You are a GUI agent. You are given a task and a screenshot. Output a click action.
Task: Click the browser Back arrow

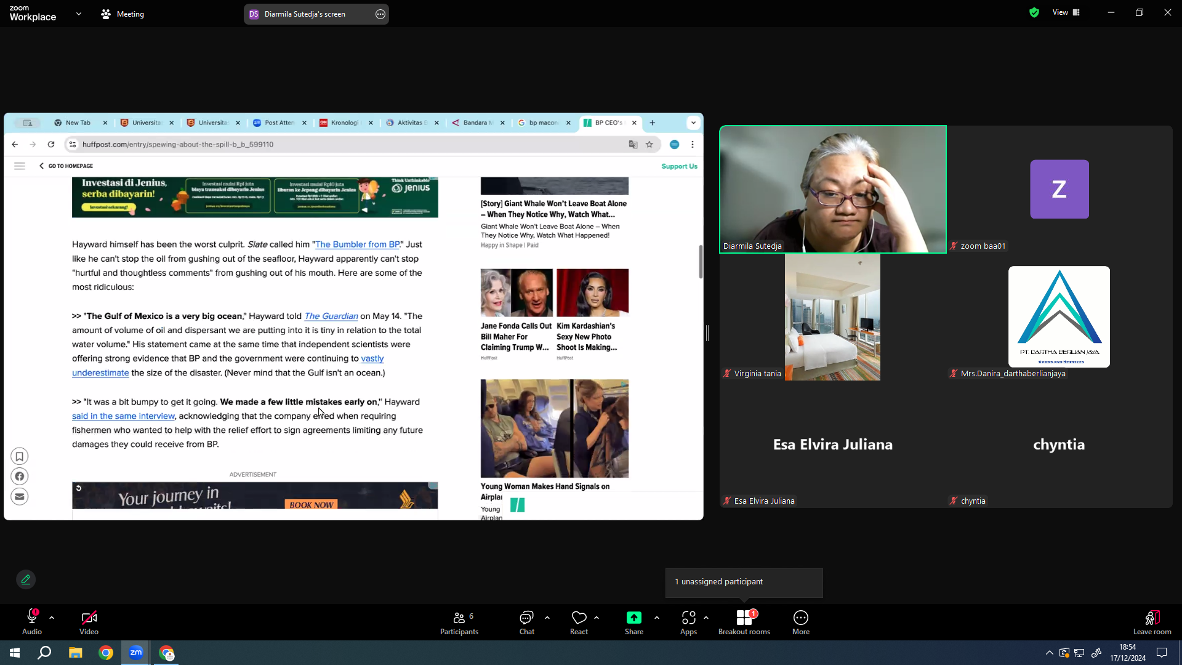pyautogui.click(x=15, y=144)
